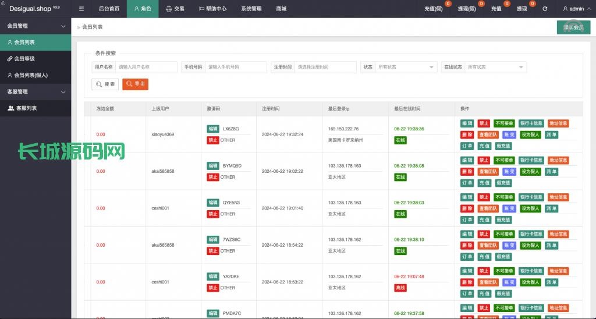The width and height of the screenshot is (596, 319).
Task: Open 会员等级 in the sidebar
Action: coord(24,59)
